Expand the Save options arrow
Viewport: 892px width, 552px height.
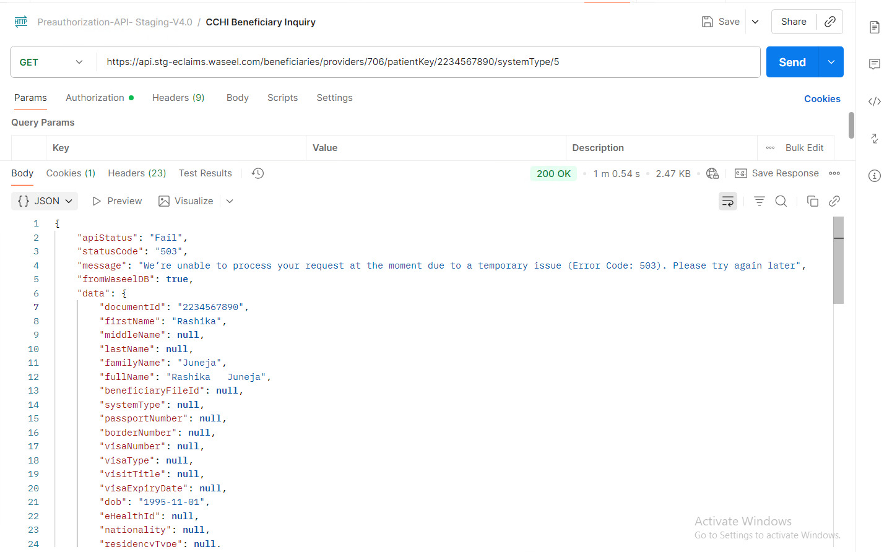click(755, 22)
